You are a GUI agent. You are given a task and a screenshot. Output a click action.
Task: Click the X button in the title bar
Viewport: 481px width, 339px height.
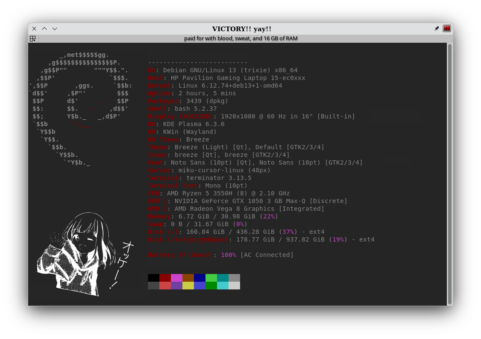click(x=34, y=29)
